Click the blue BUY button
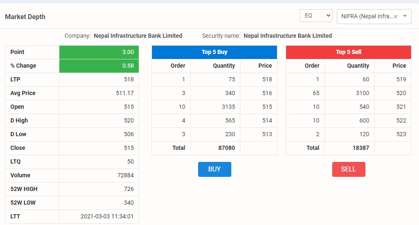Viewport: 419px width, 225px height. (x=215, y=169)
